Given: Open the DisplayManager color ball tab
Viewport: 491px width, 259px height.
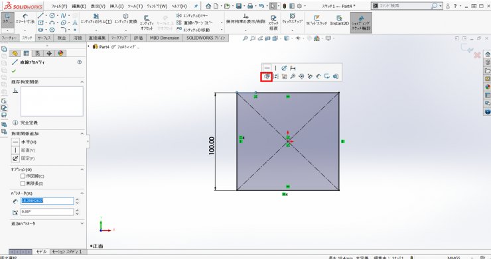Looking at the screenshot, I should point(60,53).
